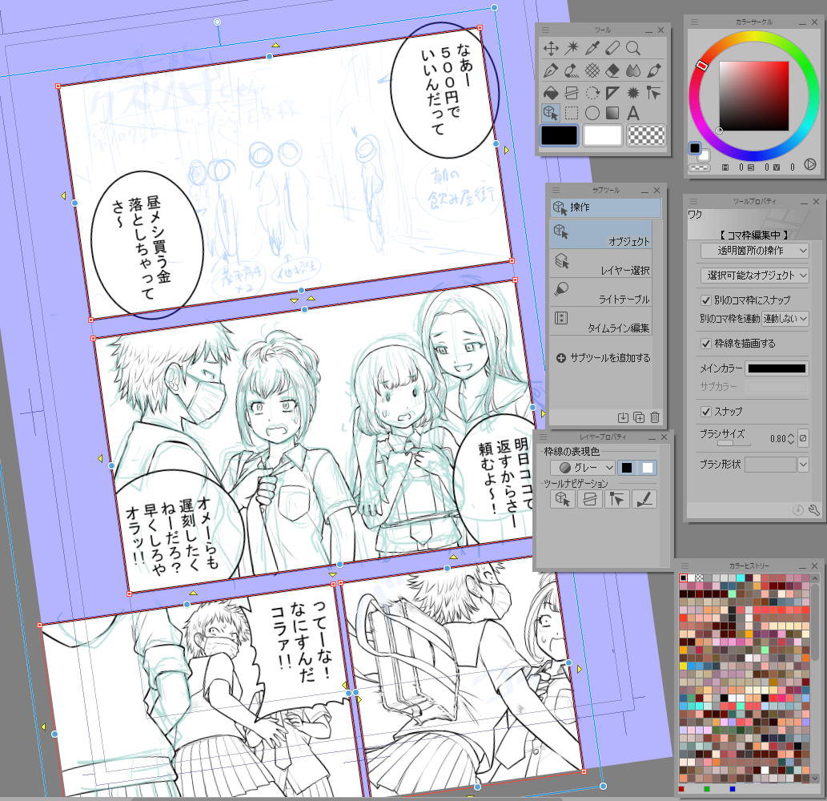Select the Operation cube-cursor tool
Viewport: 827px width, 801px height.
tap(551, 113)
